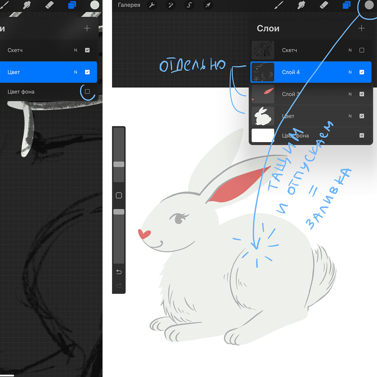Activate the Selection S-shaped tool
377x377 pixels.
[x=189, y=5]
